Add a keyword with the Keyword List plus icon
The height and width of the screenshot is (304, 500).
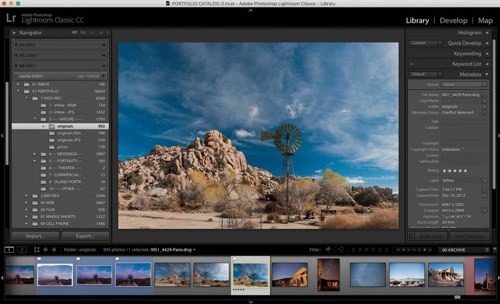point(411,64)
